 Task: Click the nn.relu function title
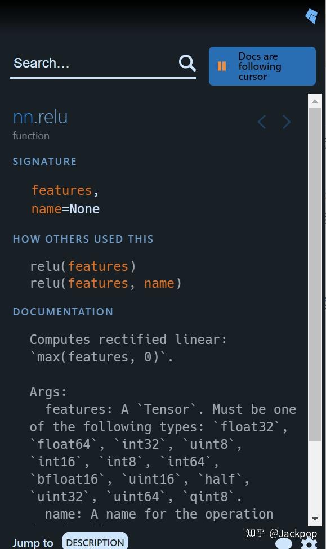coord(41,117)
